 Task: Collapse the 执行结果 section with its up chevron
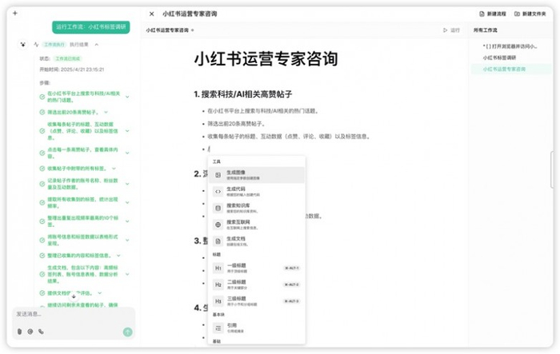[x=97, y=45]
